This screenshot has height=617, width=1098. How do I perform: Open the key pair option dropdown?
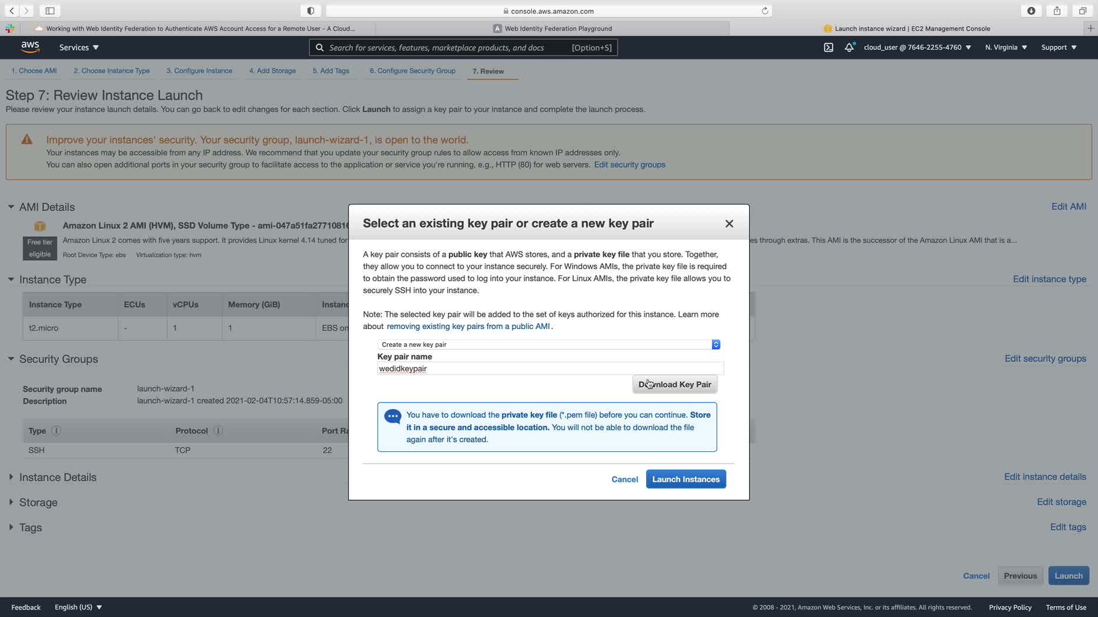click(549, 344)
